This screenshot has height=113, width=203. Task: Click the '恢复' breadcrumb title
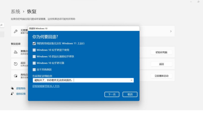(x=32, y=12)
